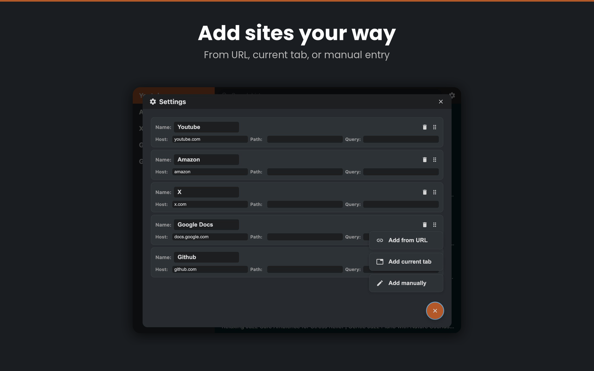Viewport: 594px width, 371px height.
Task: Focus the x.com host field
Action: (210, 204)
